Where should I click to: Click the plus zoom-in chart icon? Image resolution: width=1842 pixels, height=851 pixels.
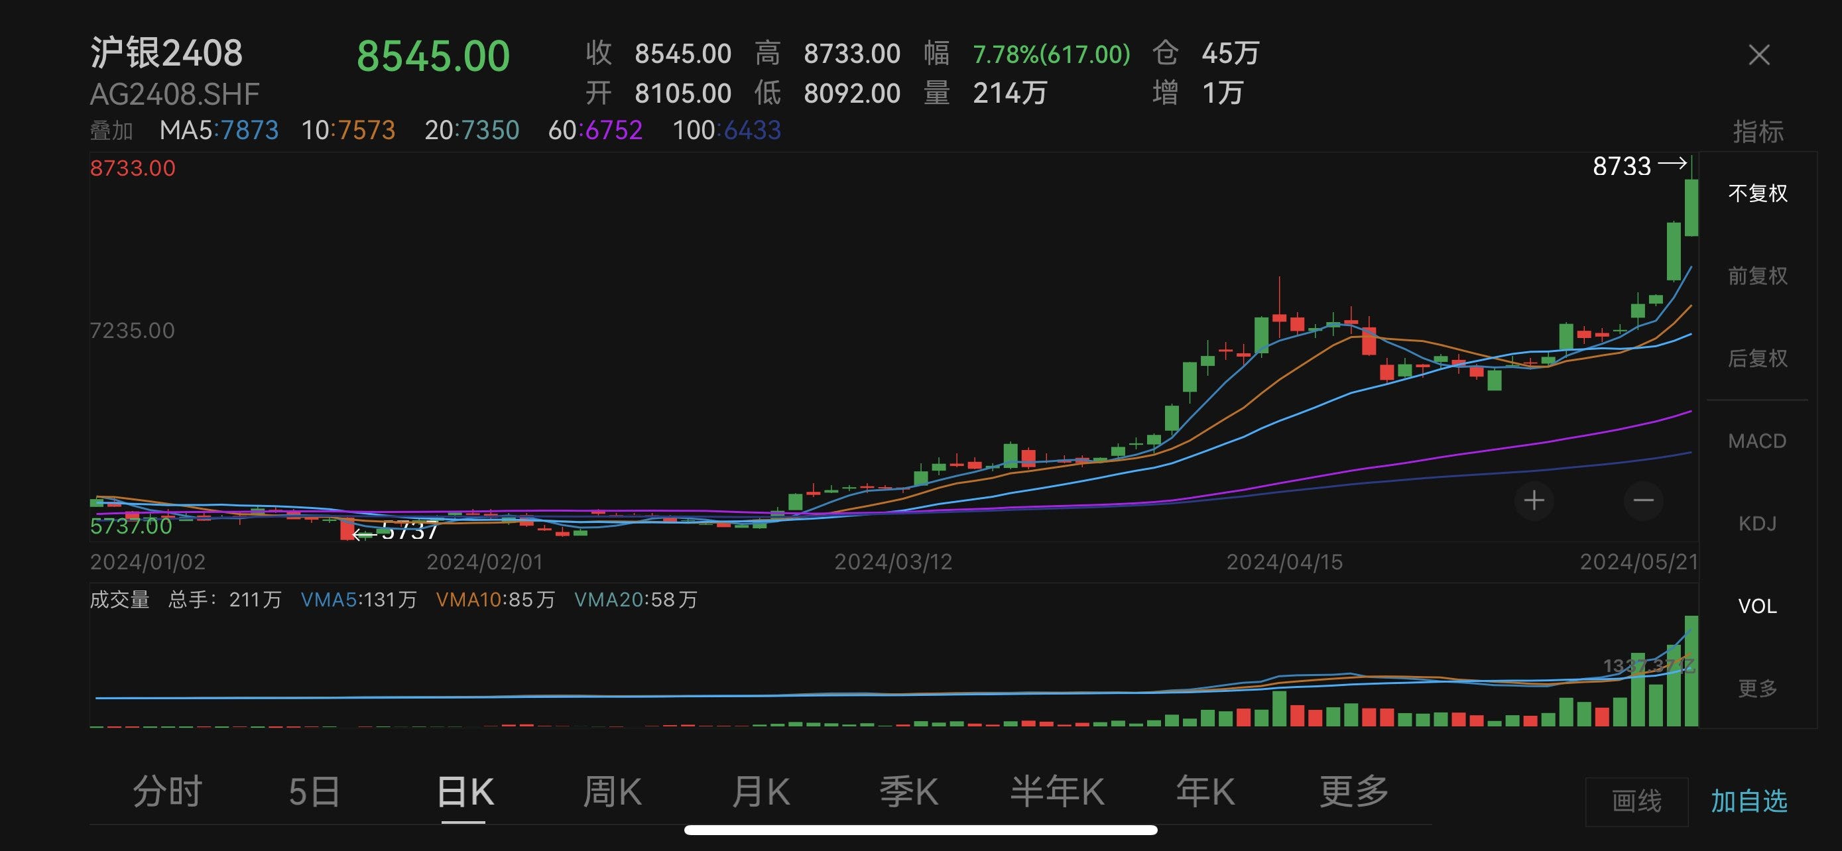coord(1533,500)
